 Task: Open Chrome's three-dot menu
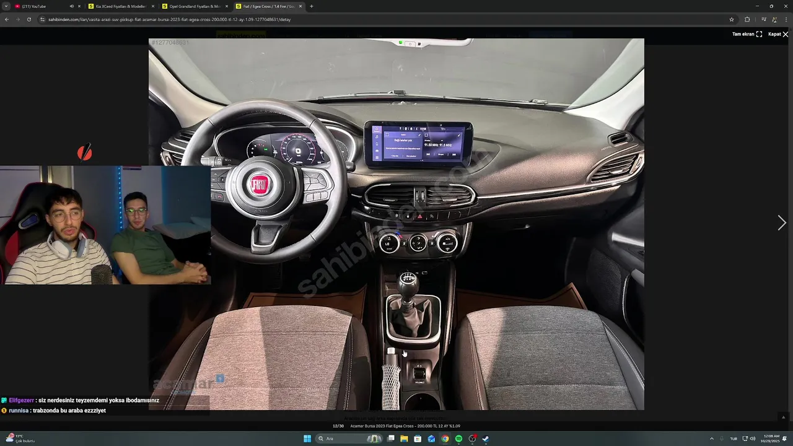coord(786,19)
